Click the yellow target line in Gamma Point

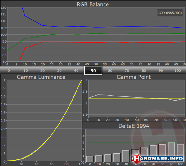136,98
